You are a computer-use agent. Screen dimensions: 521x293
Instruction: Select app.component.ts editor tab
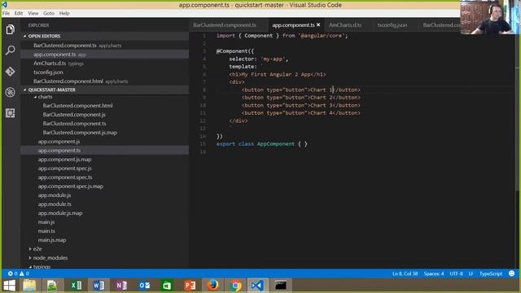[293, 25]
